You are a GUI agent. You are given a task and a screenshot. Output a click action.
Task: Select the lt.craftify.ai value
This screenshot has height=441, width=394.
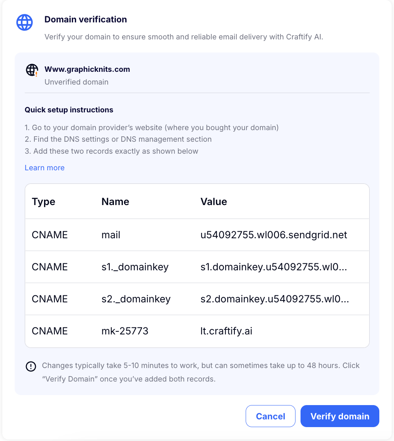(226, 331)
